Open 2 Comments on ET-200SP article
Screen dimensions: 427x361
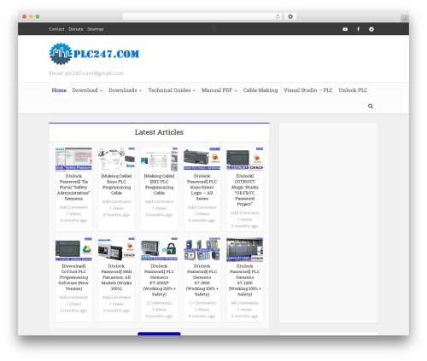pyautogui.click(x=159, y=303)
